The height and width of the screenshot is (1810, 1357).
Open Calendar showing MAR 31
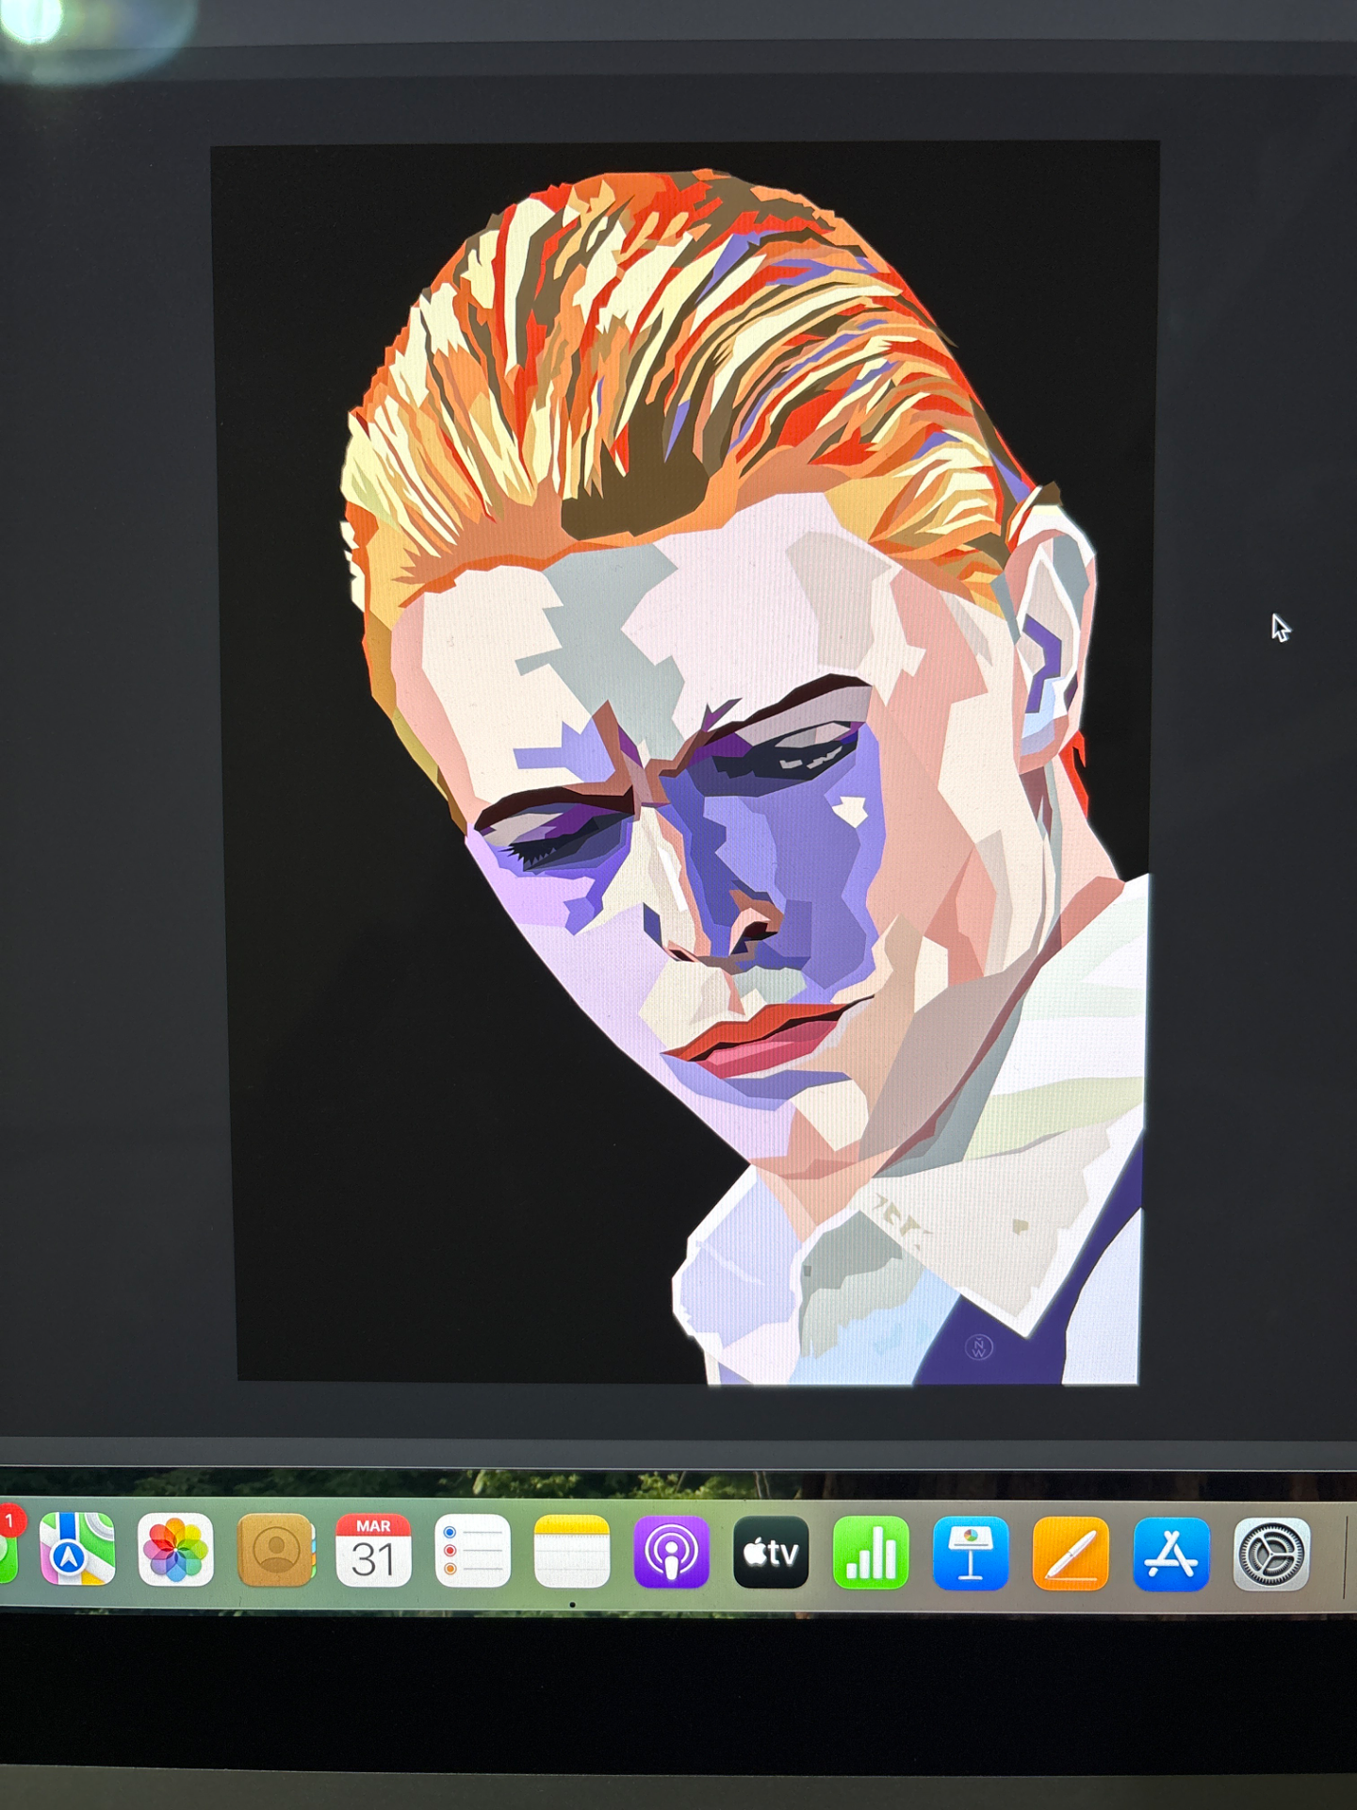click(373, 1552)
